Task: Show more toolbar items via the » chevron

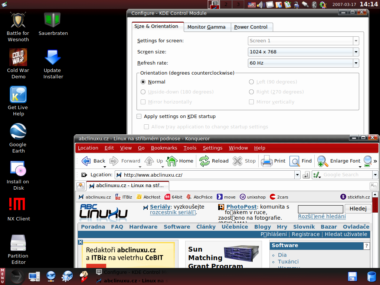Action: coord(375,161)
